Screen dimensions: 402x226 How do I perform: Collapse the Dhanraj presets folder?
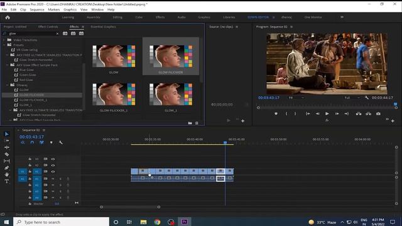point(7,85)
